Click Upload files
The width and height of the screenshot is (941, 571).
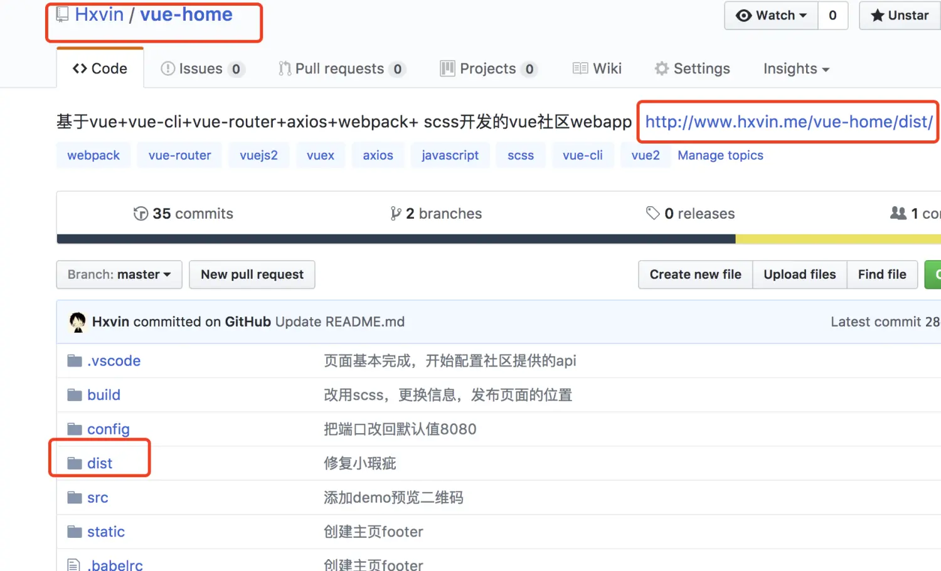pyautogui.click(x=800, y=275)
